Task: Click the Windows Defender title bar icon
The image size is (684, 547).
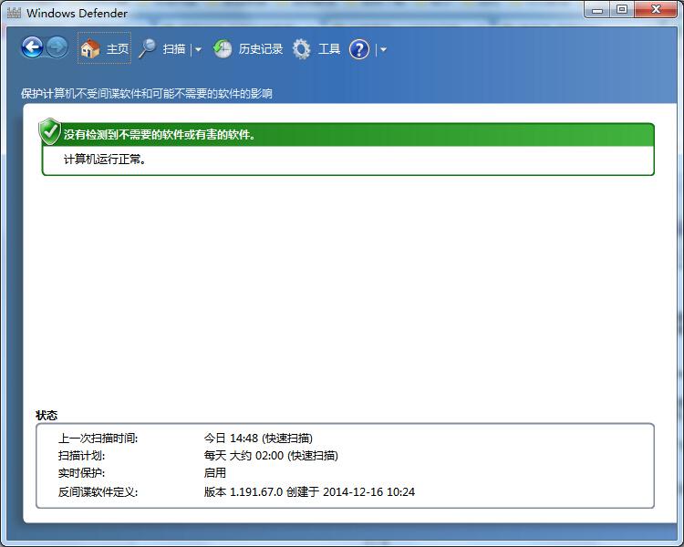Action: pos(14,13)
